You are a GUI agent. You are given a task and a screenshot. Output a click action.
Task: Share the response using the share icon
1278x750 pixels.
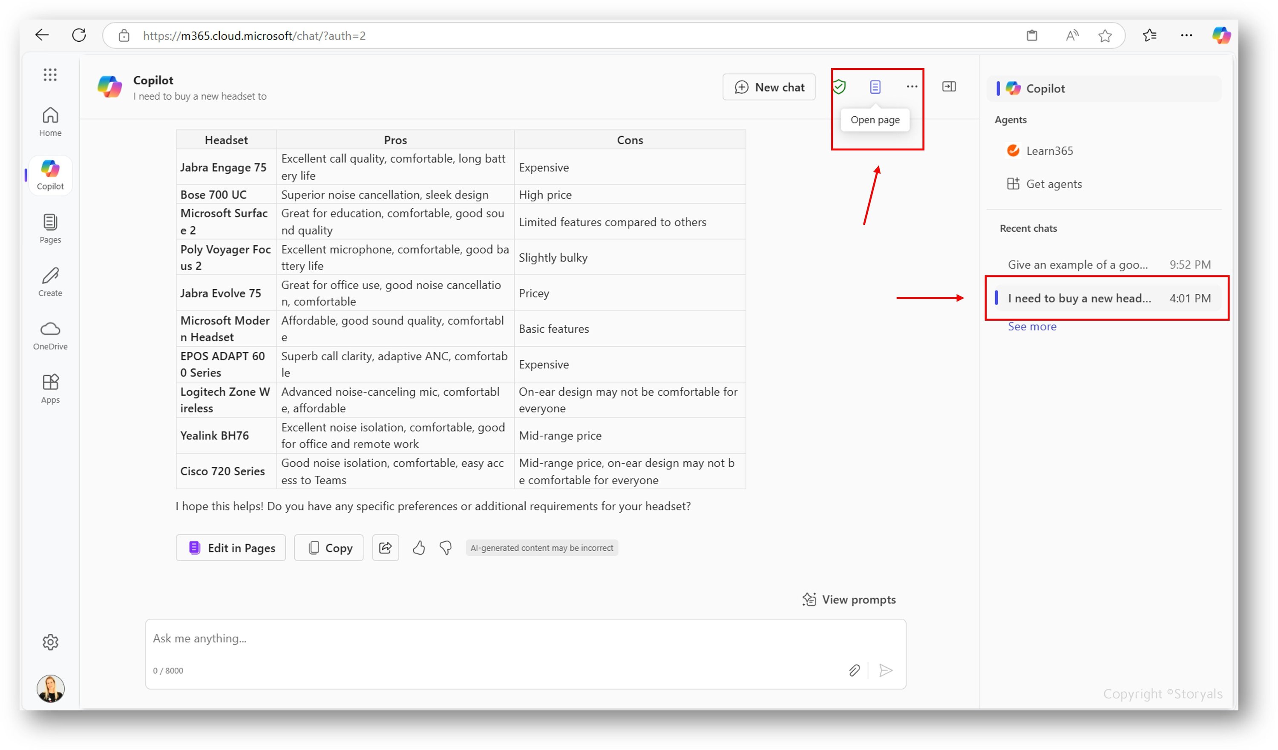pos(386,548)
